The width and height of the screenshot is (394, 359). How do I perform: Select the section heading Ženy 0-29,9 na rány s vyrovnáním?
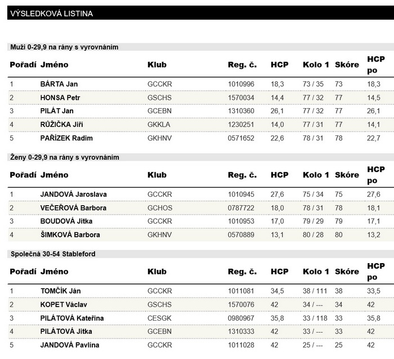(65, 157)
